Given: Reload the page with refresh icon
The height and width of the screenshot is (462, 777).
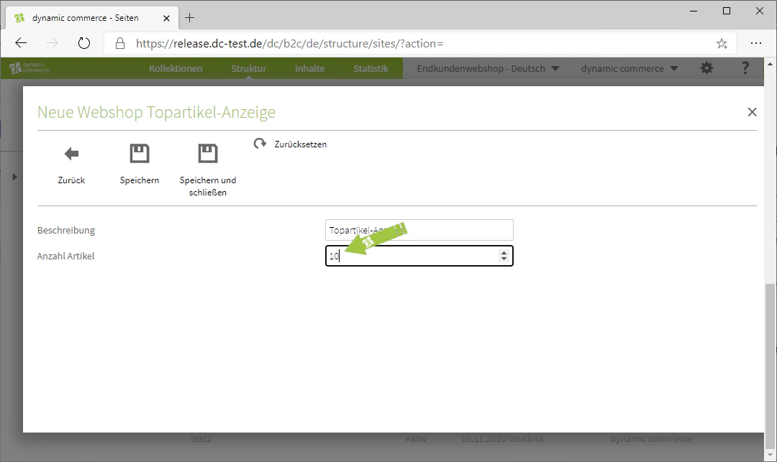Looking at the screenshot, I should click(x=84, y=44).
